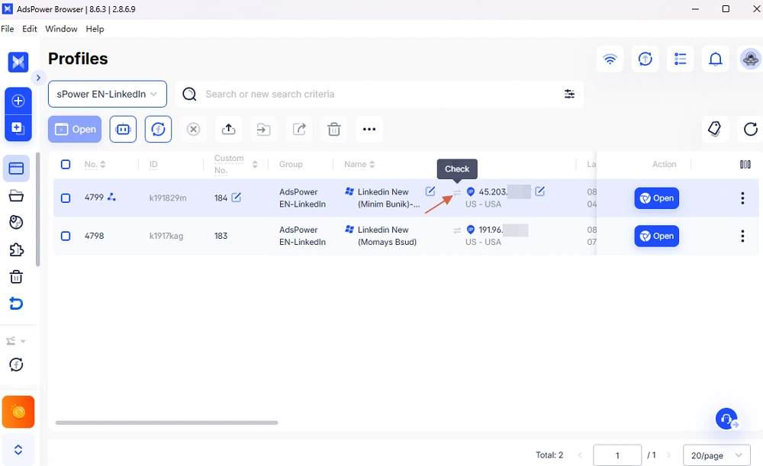Image resolution: width=763 pixels, height=466 pixels.
Task: Click the page number input field
Action: point(617,455)
